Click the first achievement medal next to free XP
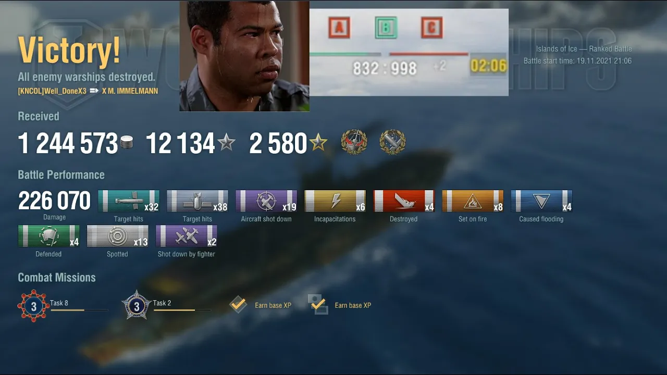Screen dimensions: 667x375 click(x=354, y=142)
